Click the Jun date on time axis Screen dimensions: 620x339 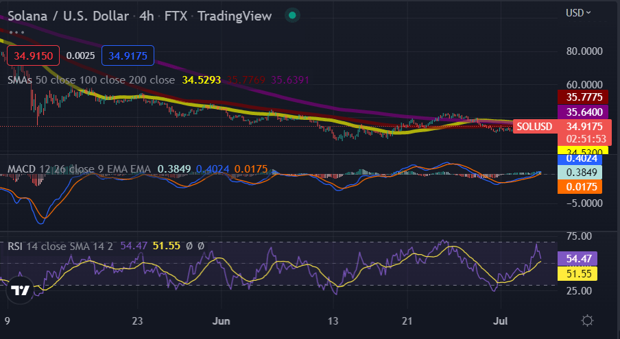[x=221, y=321]
